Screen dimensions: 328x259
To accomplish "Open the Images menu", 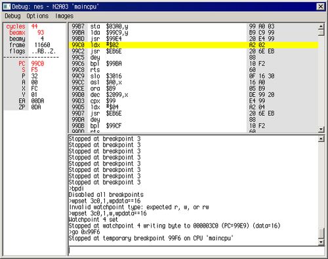I will click(x=64, y=16).
